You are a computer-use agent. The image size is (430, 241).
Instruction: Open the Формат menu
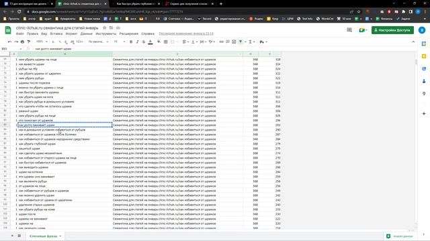tap(71, 33)
